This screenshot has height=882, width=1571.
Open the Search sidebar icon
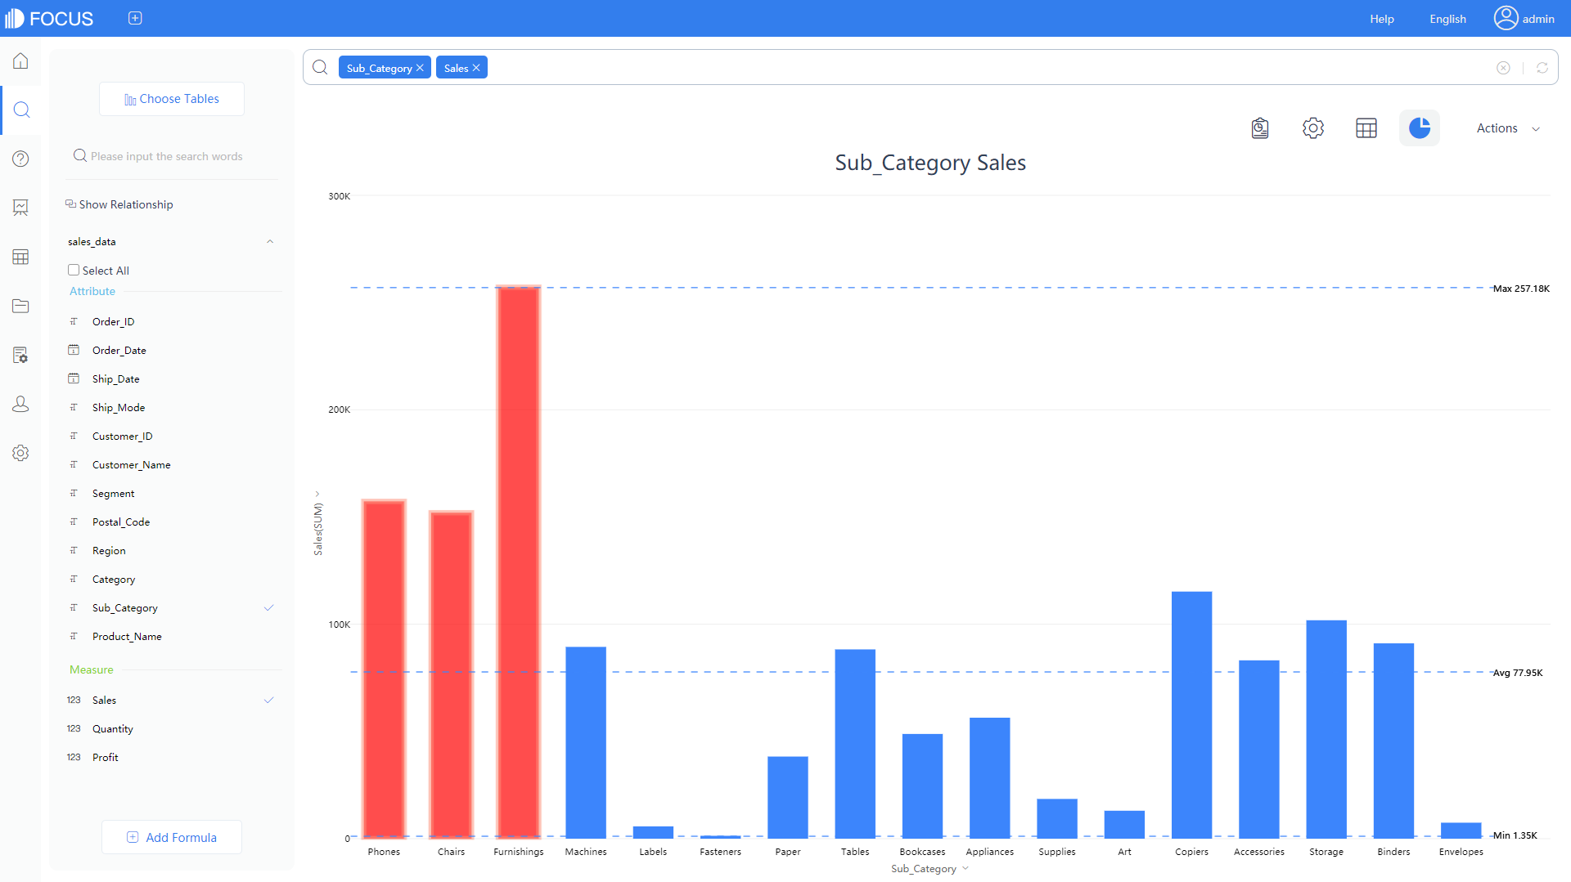pos(21,110)
